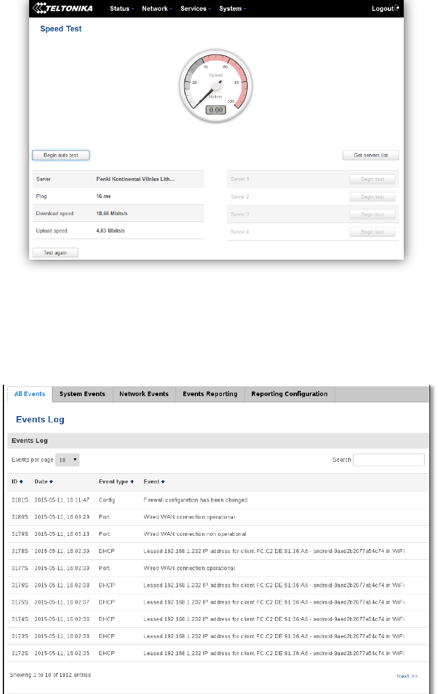Sort by ID column arrow

21,482
